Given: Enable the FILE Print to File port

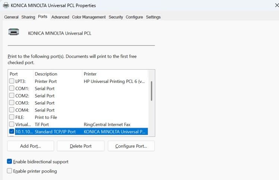Looking at the screenshot, I should (x=12, y=117).
